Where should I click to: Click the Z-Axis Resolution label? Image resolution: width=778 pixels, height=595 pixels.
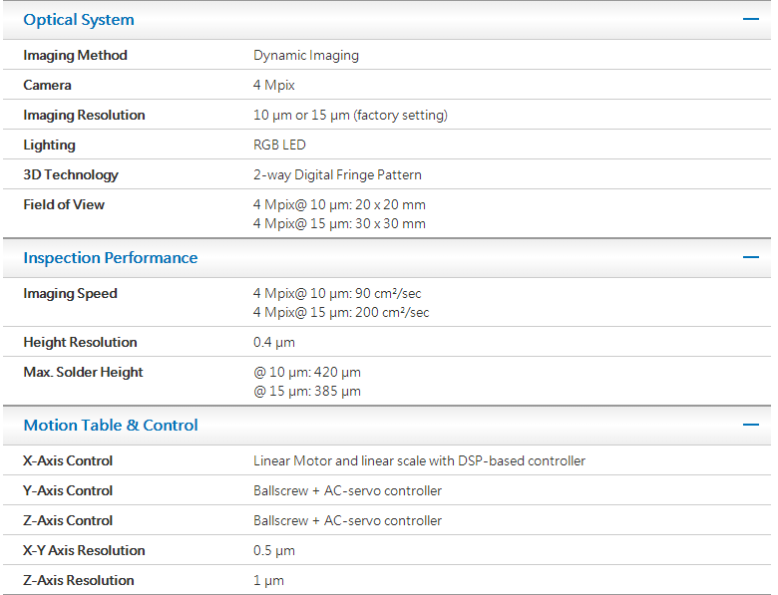click(79, 581)
